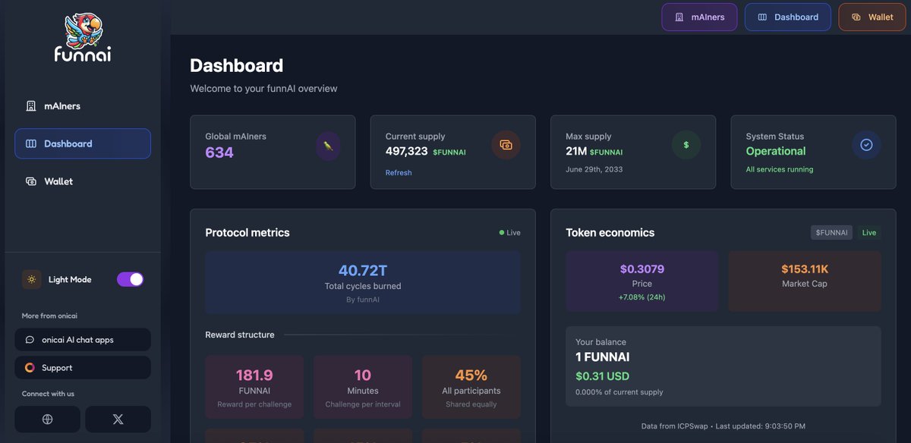Click the top bar Wallet button
This screenshot has width=911, height=443.
(x=872, y=17)
